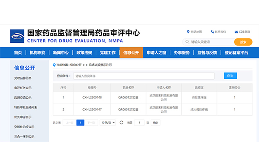Click acceptance number CXHL2200147

coord(92,109)
